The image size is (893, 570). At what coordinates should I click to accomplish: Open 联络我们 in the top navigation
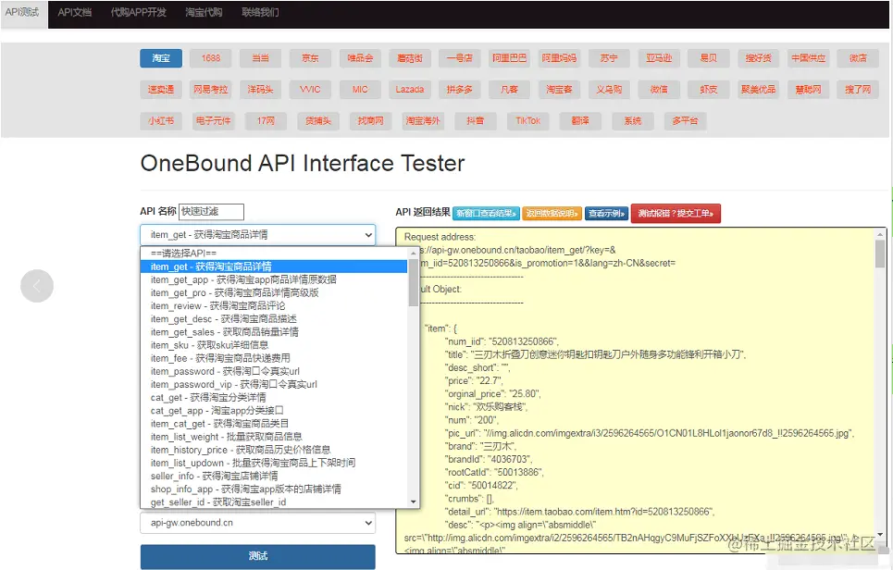tap(260, 13)
